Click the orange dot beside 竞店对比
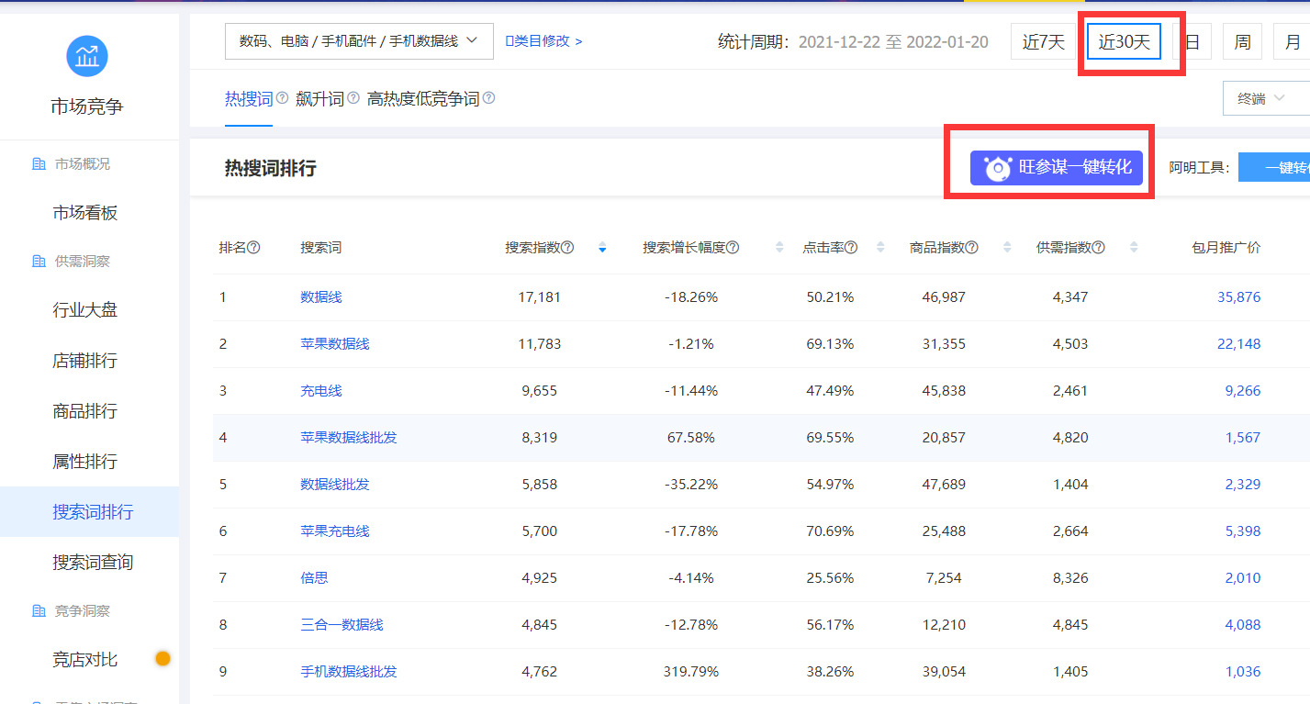1310x704 pixels. coord(163,658)
